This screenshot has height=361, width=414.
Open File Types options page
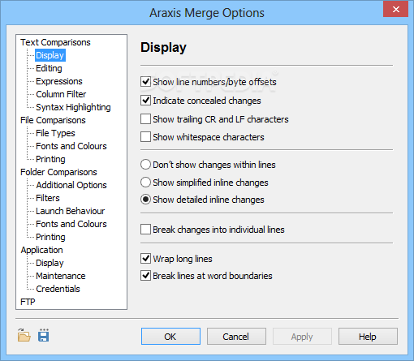pos(55,133)
